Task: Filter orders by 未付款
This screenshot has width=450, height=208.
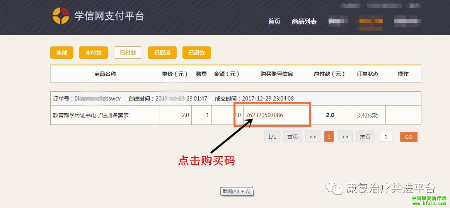Action: (x=93, y=53)
